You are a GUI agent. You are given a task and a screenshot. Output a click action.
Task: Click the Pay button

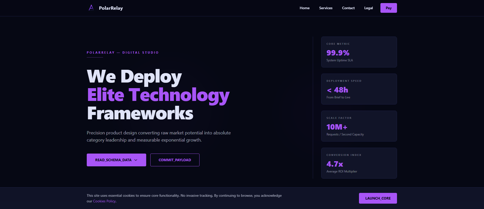click(x=389, y=8)
